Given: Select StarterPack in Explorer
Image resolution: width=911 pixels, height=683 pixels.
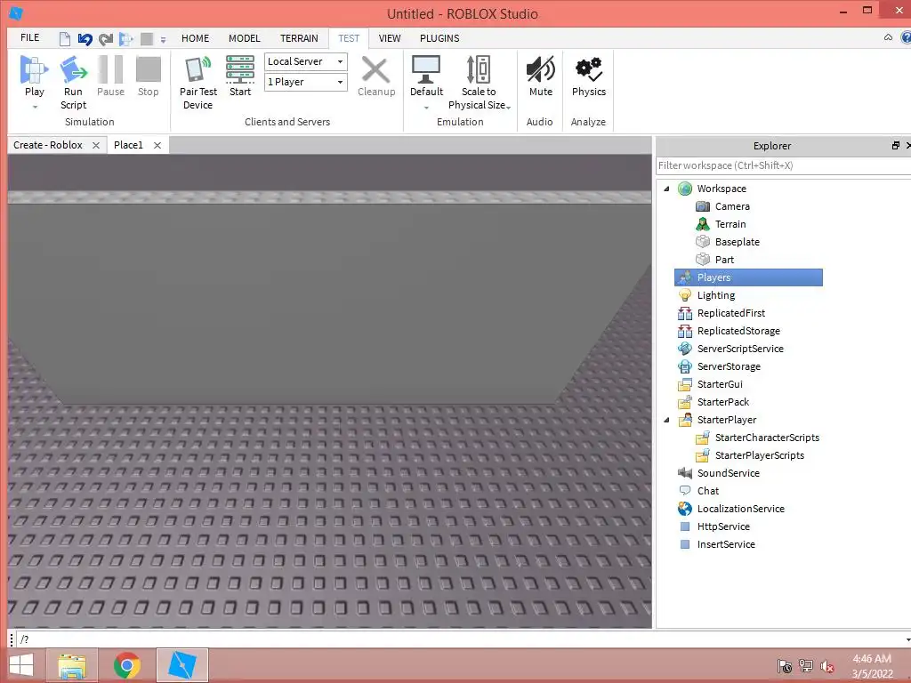Looking at the screenshot, I should tap(722, 402).
